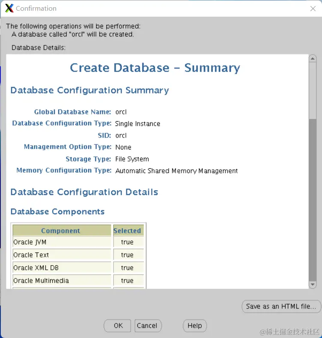Open Help for the confirmation dialog

195,326
